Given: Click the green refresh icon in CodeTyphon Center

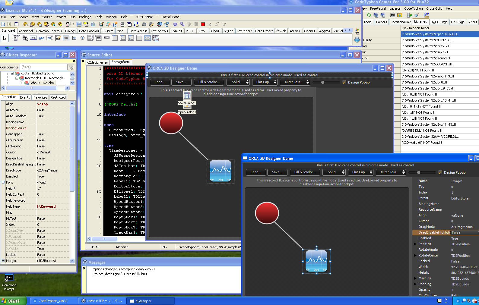Looking at the screenshot, I should [369, 15].
